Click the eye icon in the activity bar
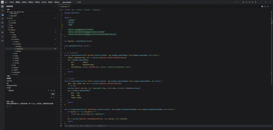The image size is (273, 130). 2,18
